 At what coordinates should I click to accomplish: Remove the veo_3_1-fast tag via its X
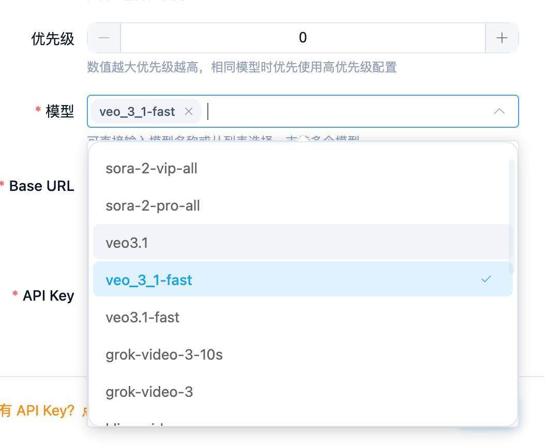tap(189, 111)
